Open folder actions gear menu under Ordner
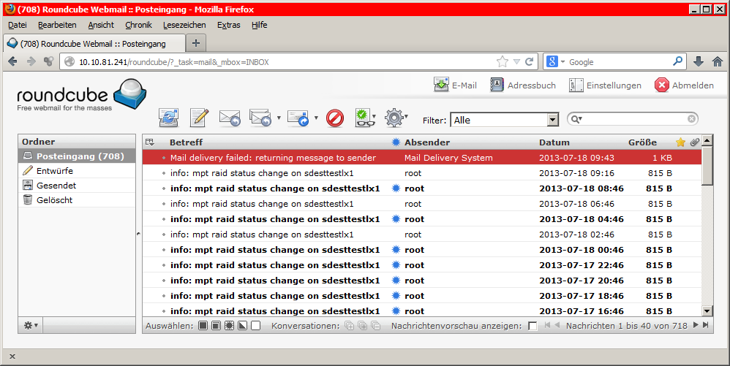 click(31, 325)
